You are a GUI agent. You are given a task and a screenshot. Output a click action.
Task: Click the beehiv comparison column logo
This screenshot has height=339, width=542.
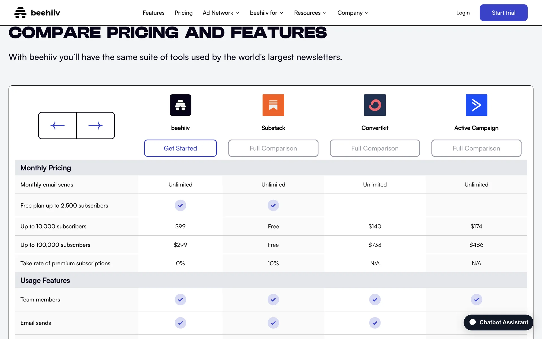point(180,105)
